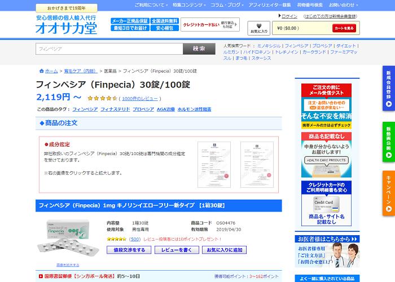Click the フィナステリド tag link

115,109
